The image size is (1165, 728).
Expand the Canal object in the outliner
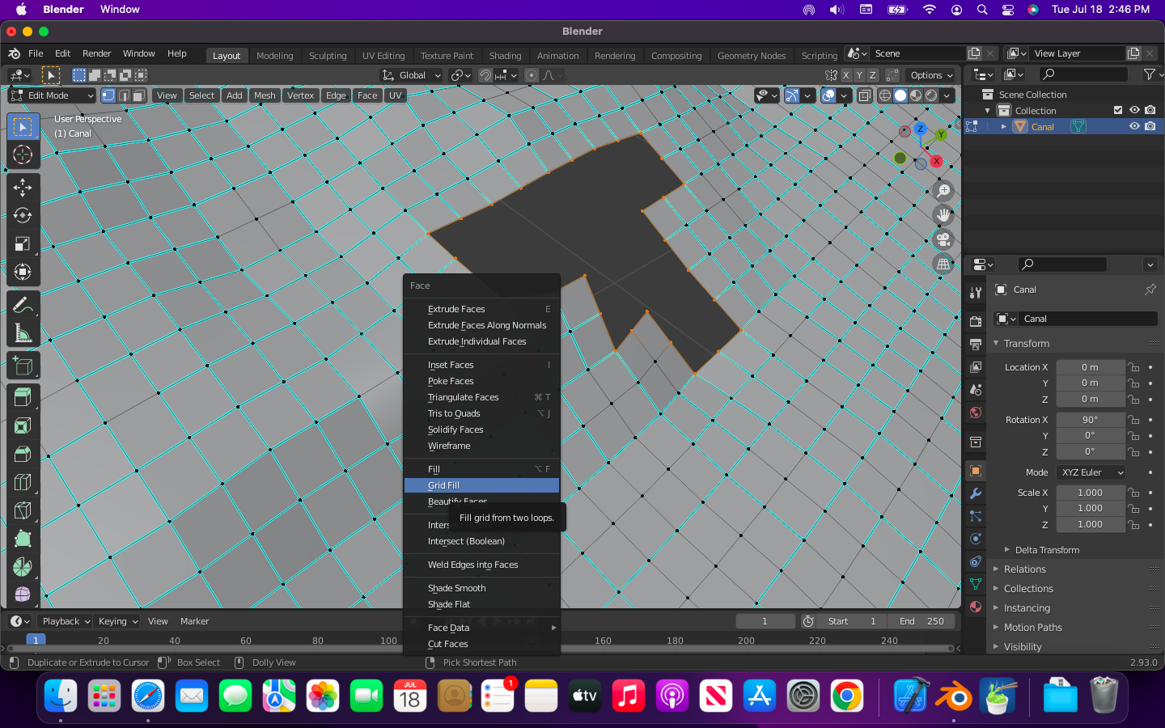tap(1004, 127)
